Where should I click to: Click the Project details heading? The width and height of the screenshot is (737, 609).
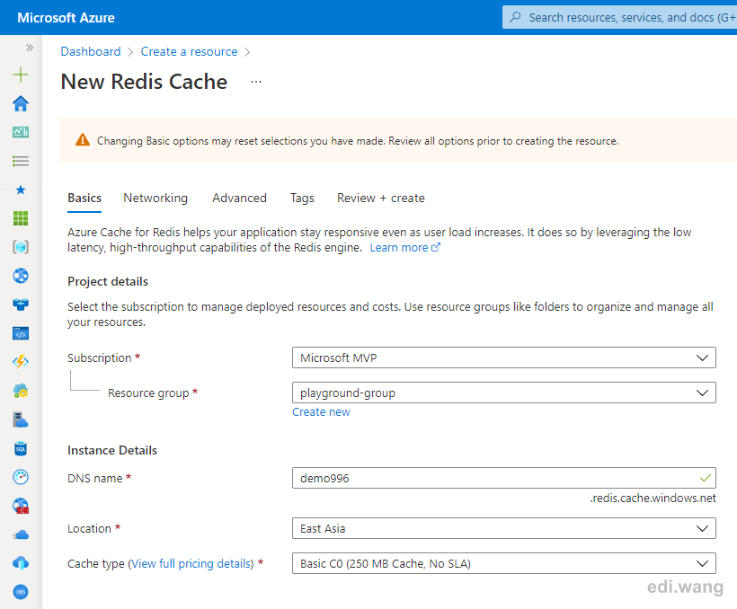tap(108, 281)
